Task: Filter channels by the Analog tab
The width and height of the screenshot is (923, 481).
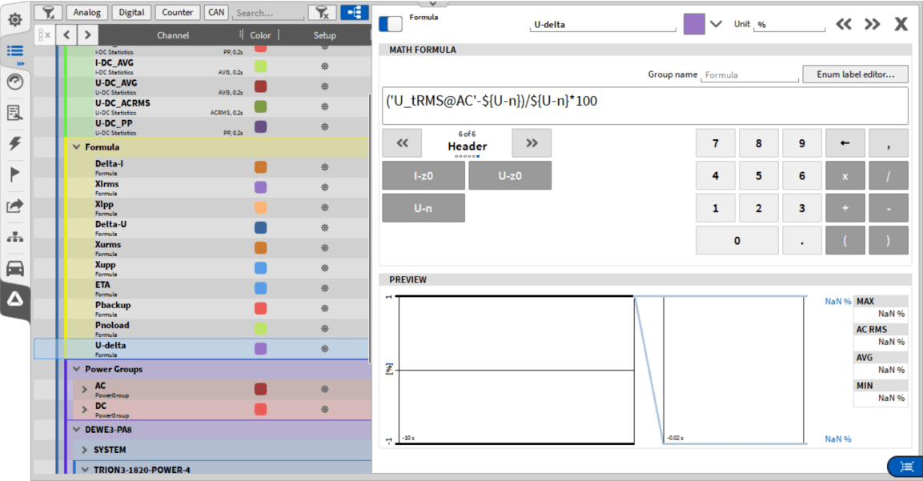Action: (87, 12)
